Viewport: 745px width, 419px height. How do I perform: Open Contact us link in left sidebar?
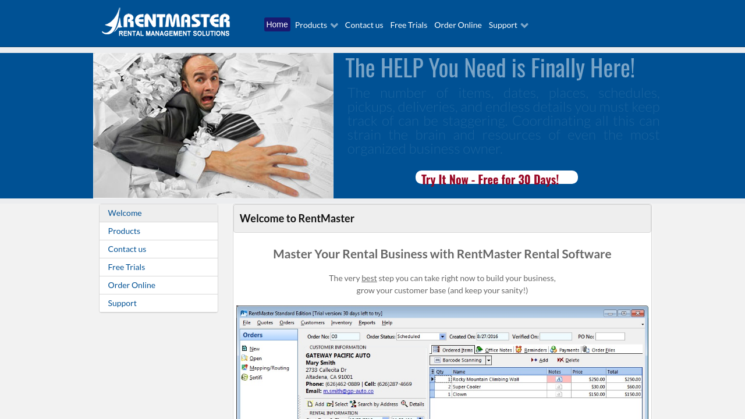click(127, 249)
